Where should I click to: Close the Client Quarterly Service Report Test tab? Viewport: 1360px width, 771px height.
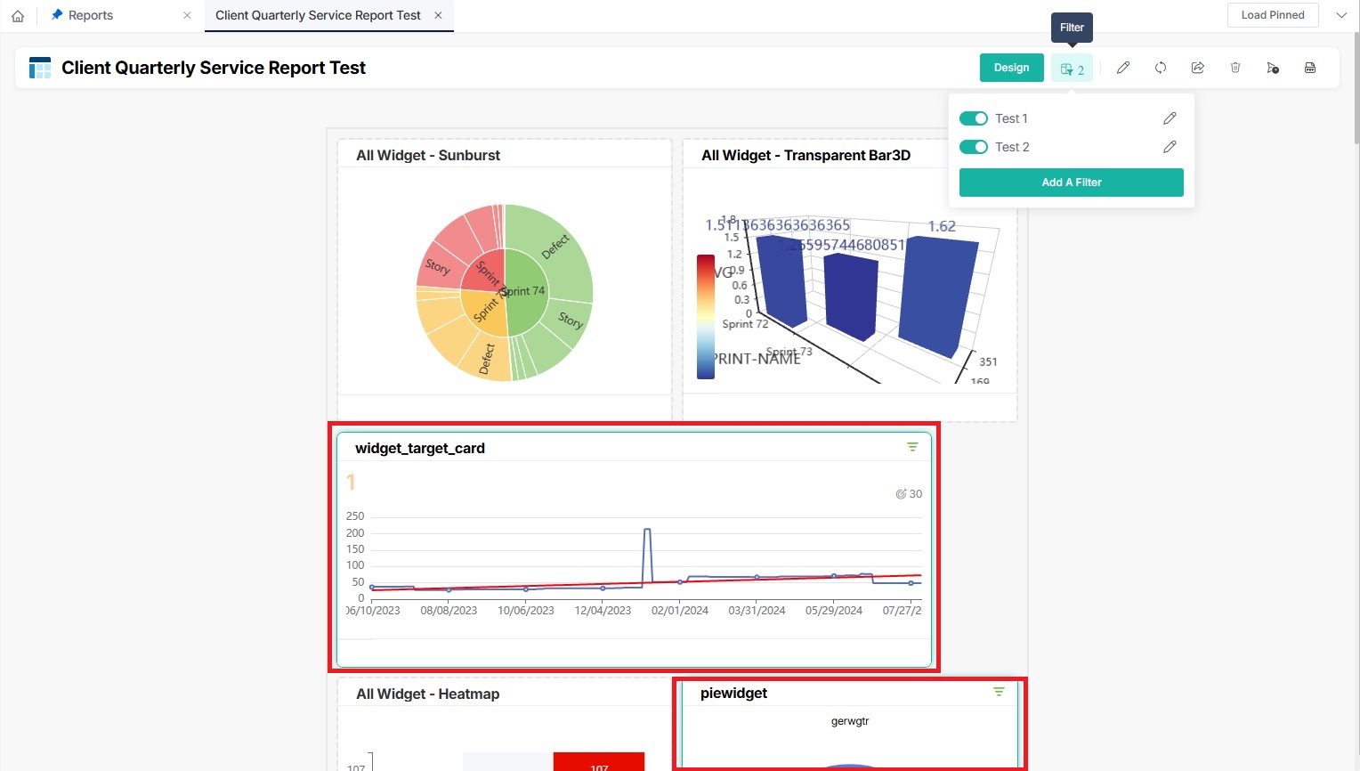(438, 15)
